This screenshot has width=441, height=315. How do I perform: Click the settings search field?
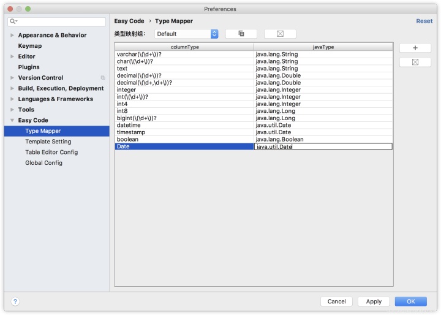[57, 21]
